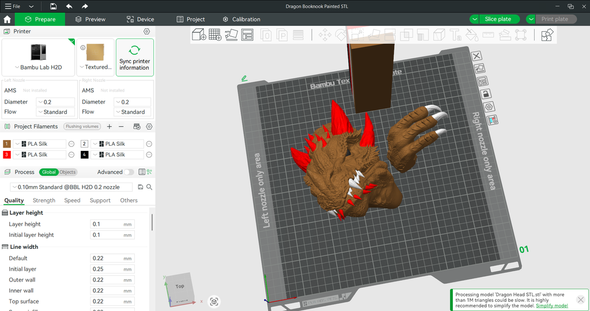Screen dimensions: 590x311
Task: Switch process scope to Objects
Action: pyautogui.click(x=67, y=172)
